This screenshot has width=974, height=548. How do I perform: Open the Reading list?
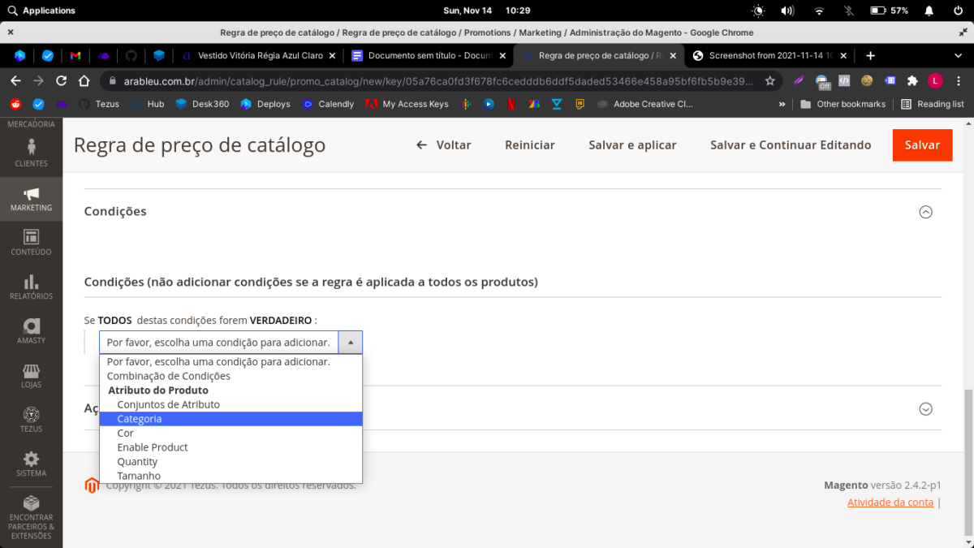click(933, 104)
